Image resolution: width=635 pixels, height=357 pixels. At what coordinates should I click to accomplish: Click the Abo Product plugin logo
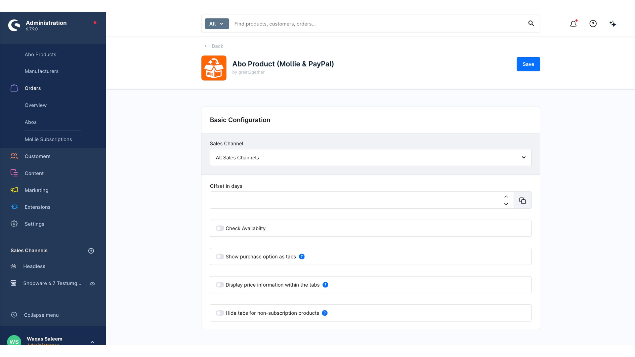click(214, 68)
